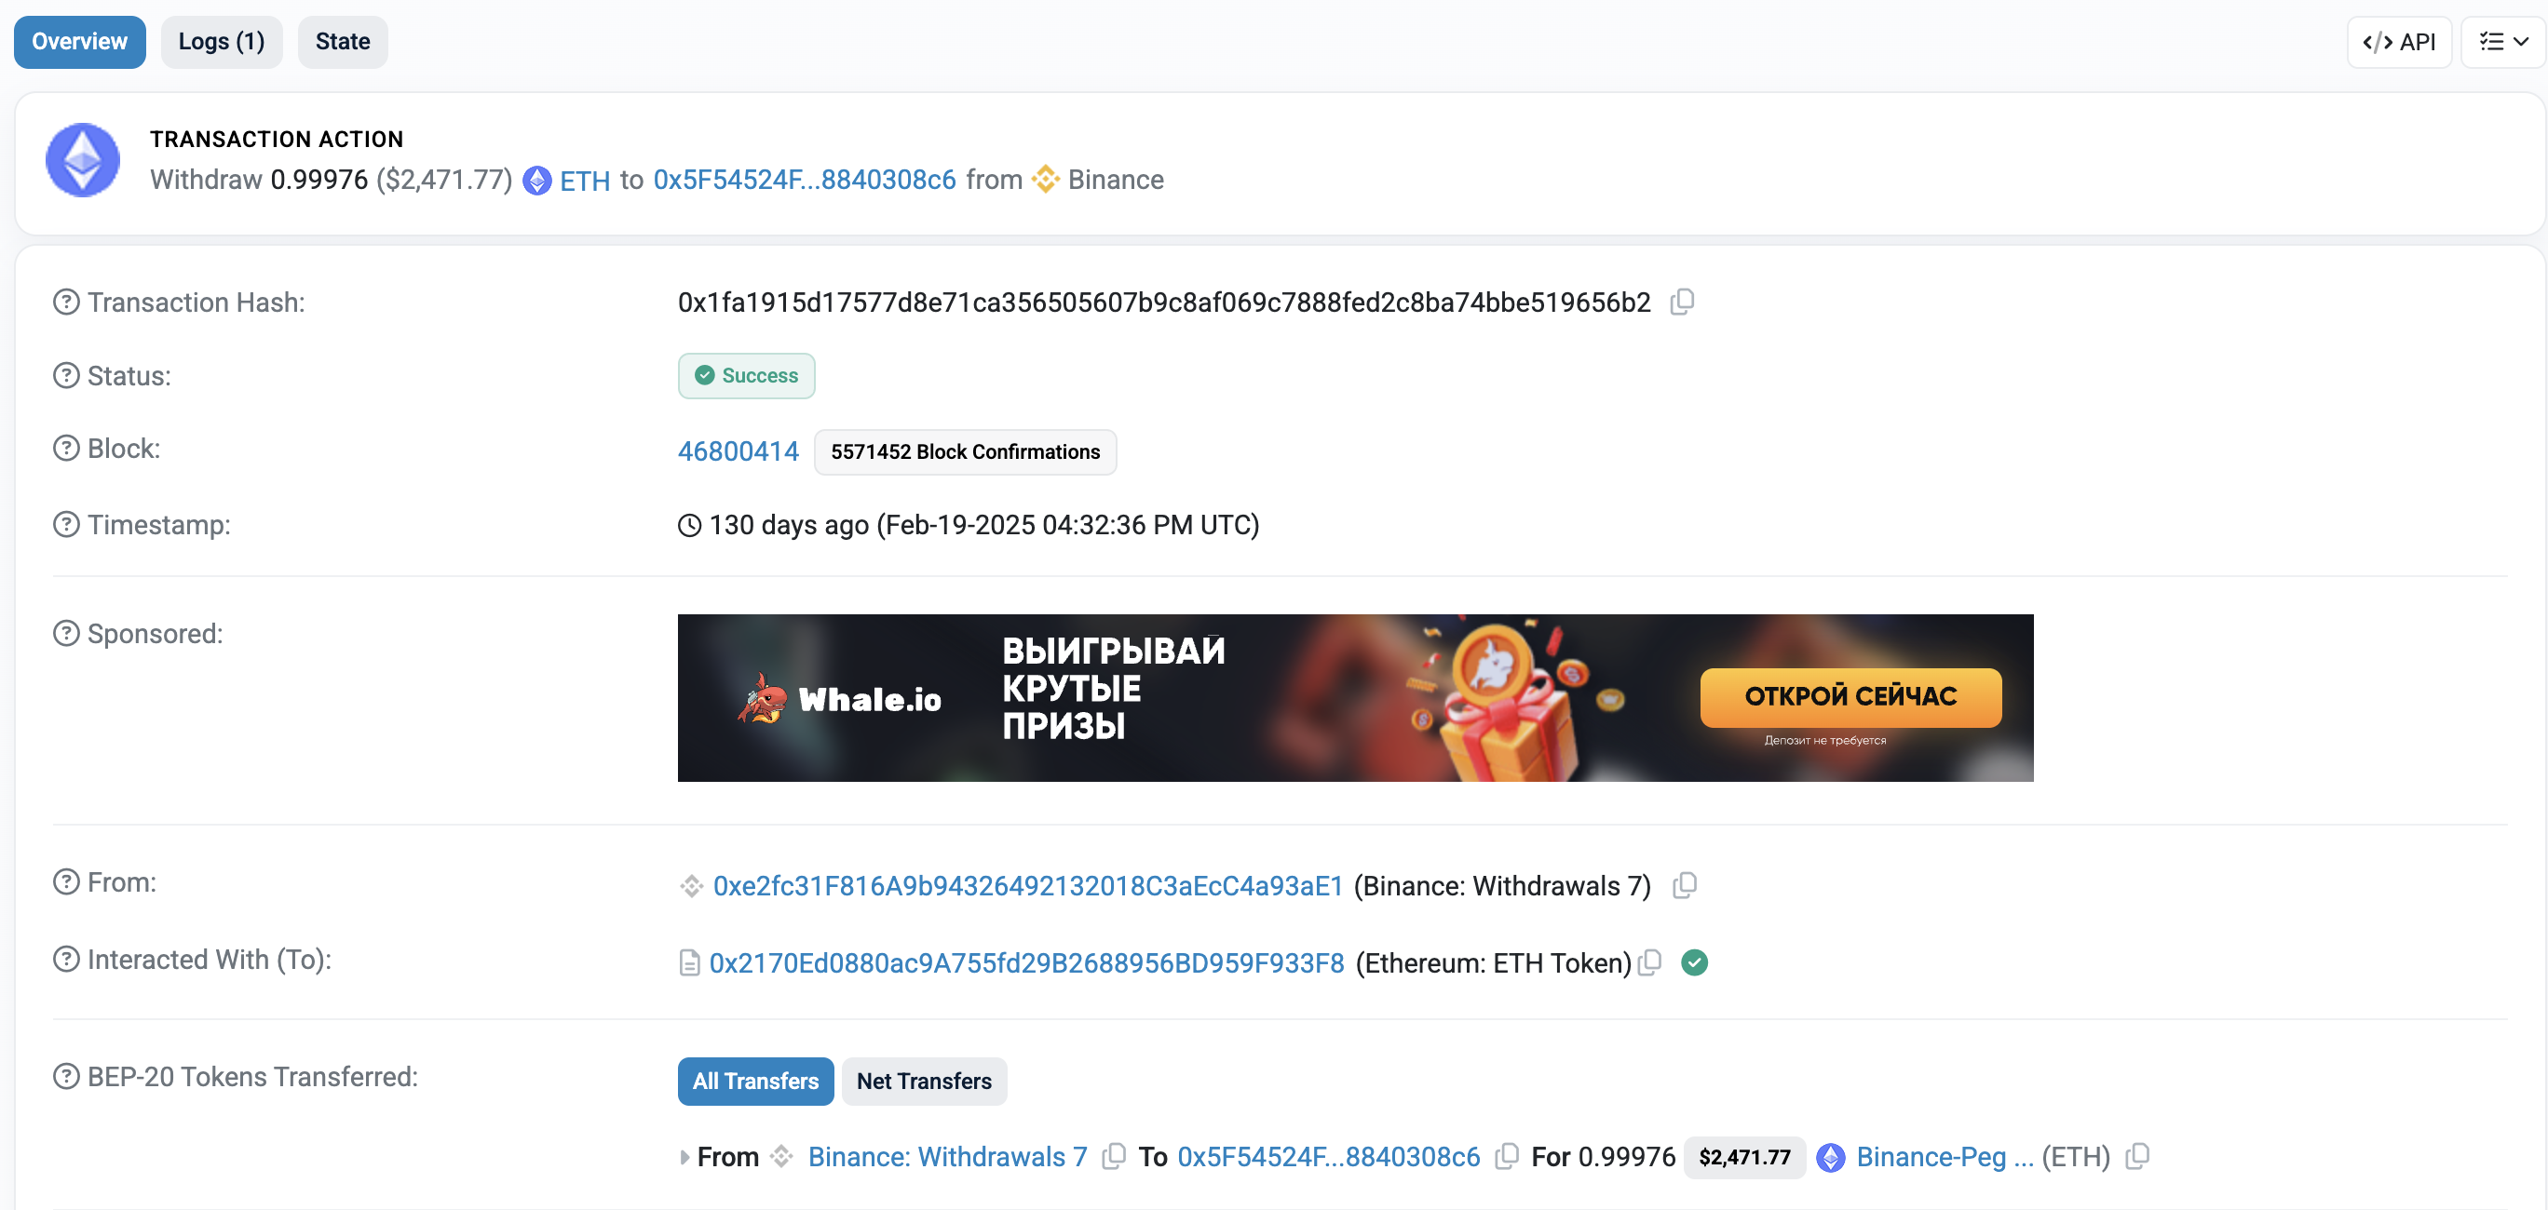2548x1210 pixels.
Task: Click the help icon beside BEP-20 Tokens Transferred
Action: [x=66, y=1077]
